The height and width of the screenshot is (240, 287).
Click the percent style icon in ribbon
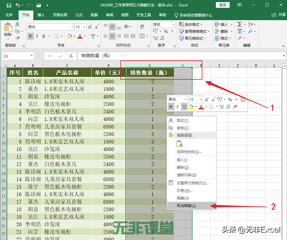pos(166,32)
